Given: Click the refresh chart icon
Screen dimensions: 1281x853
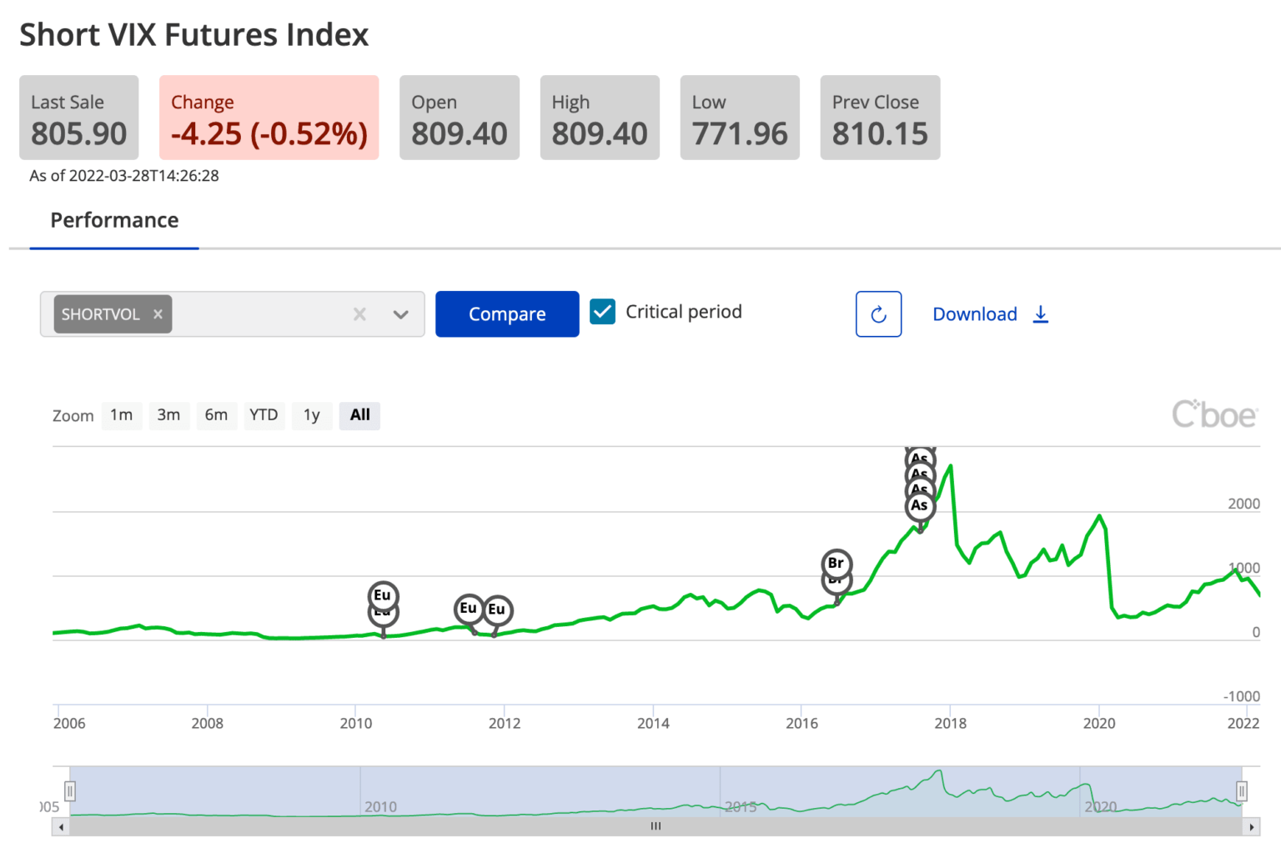Looking at the screenshot, I should coord(878,314).
